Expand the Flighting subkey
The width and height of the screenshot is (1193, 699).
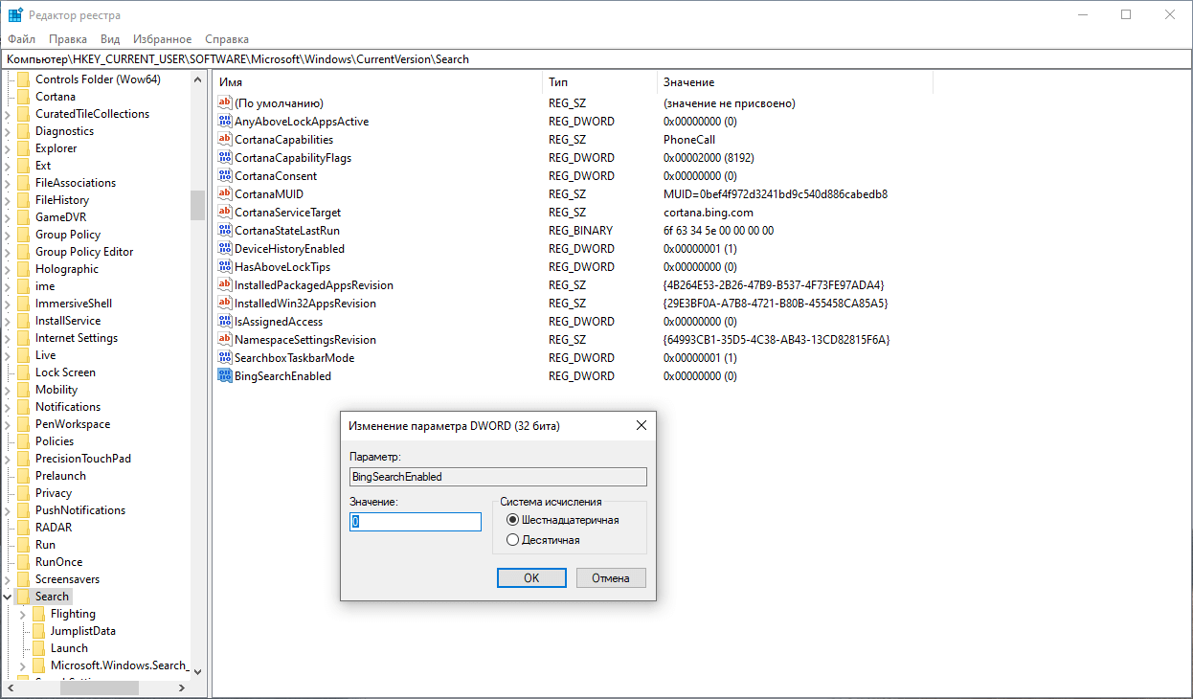[x=23, y=614]
